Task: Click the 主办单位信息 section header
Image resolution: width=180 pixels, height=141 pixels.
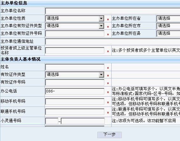Action: [x=14, y=3]
